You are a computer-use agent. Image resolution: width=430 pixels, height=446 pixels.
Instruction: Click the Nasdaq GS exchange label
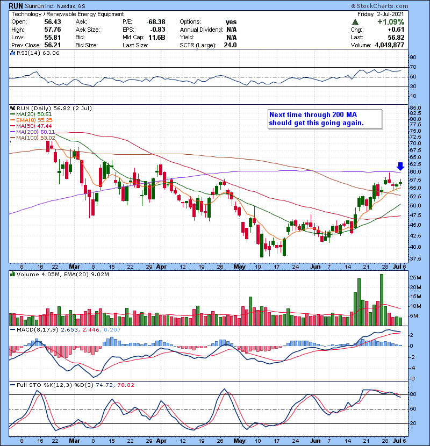point(71,6)
